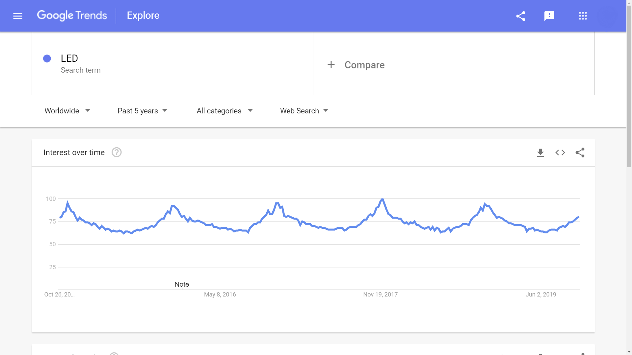Click the embed code icon
The width and height of the screenshot is (632, 355).
tap(560, 153)
